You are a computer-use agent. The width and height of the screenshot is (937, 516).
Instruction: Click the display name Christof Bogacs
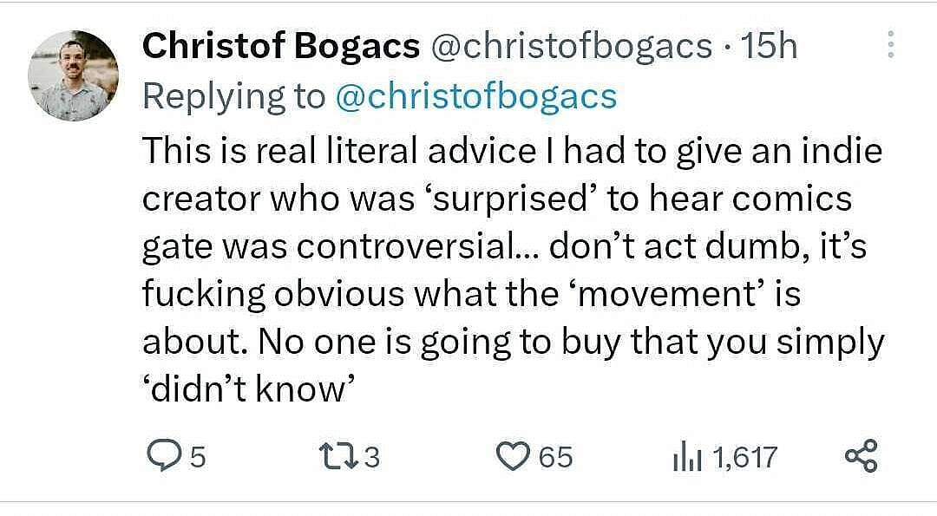(x=280, y=46)
